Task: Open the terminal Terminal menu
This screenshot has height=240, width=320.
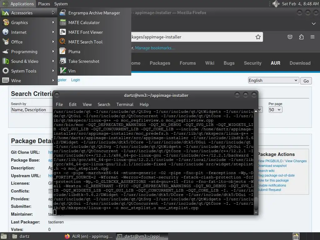Action: coord(125,104)
